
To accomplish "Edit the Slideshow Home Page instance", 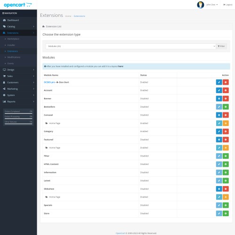I will [x=219, y=197].
